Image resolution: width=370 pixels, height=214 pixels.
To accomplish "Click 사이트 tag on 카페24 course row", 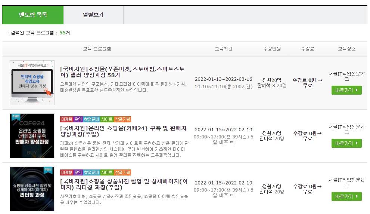I will [x=107, y=119].
